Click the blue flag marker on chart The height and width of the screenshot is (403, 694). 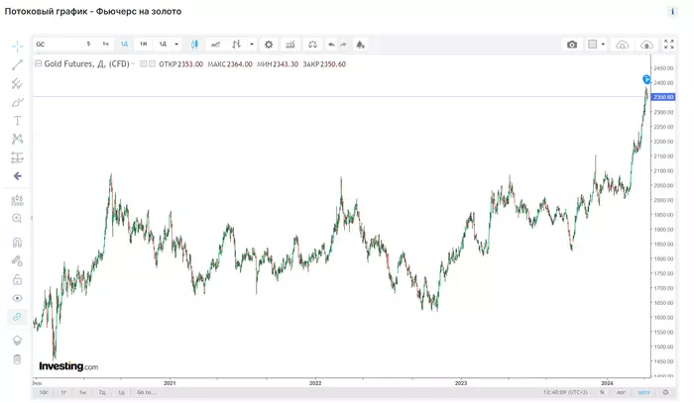646,79
